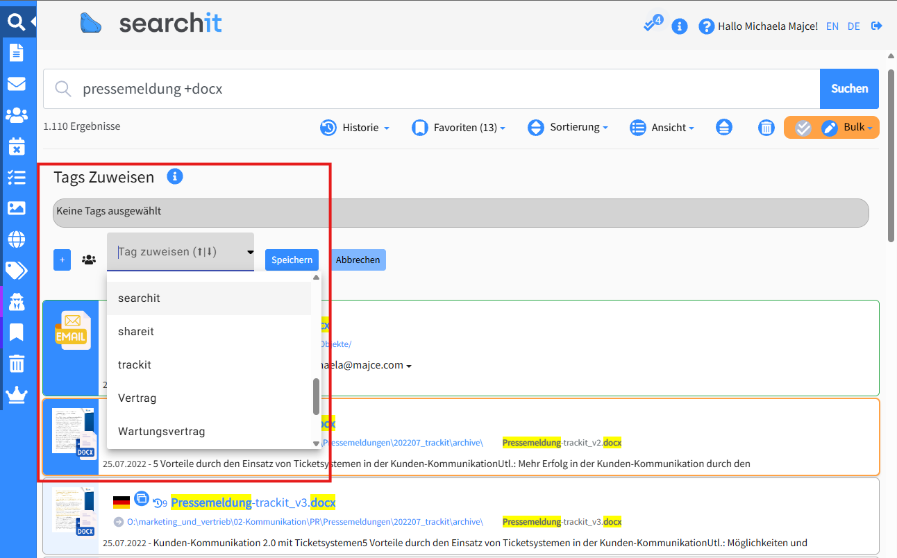Click the contacts group sidebar icon
This screenshot has height=558, width=897.
coord(17,115)
